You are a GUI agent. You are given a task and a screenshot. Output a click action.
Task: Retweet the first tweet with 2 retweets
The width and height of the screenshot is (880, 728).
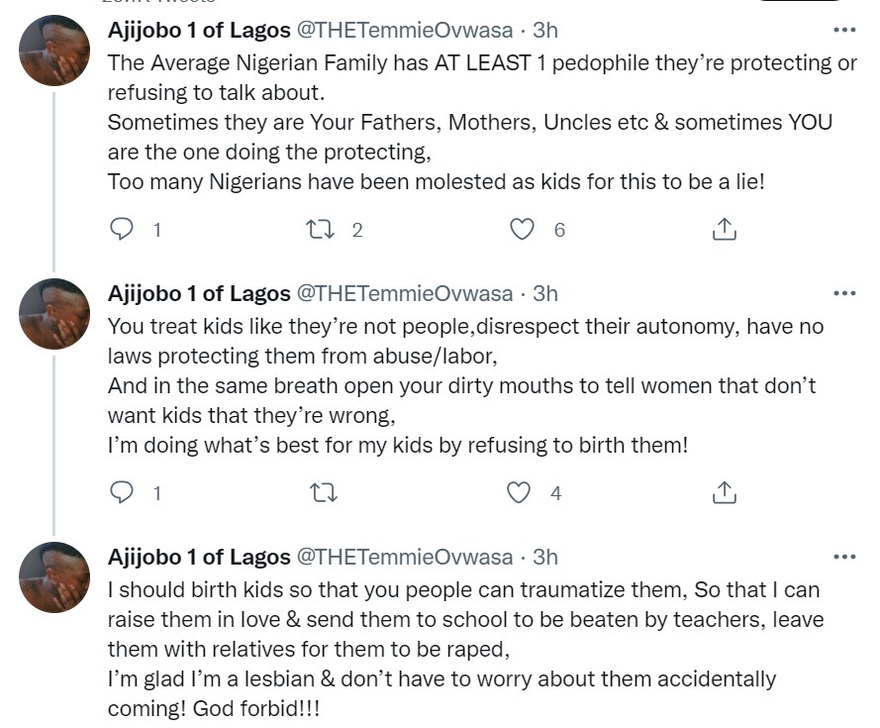click(321, 230)
